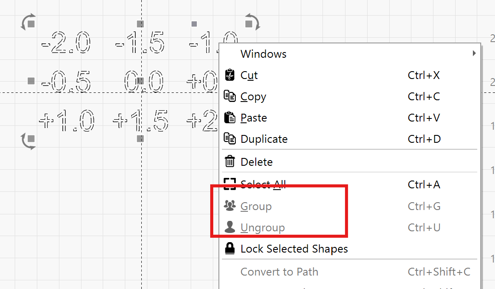The image size is (495, 289).
Task: Click the bottom-left rotation handle arrow
Action: point(28,141)
